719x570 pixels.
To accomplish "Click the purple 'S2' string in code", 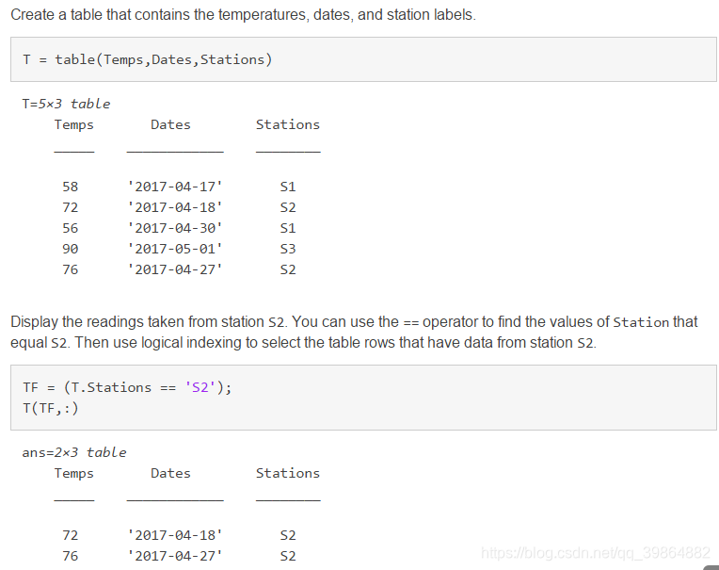I will (200, 387).
